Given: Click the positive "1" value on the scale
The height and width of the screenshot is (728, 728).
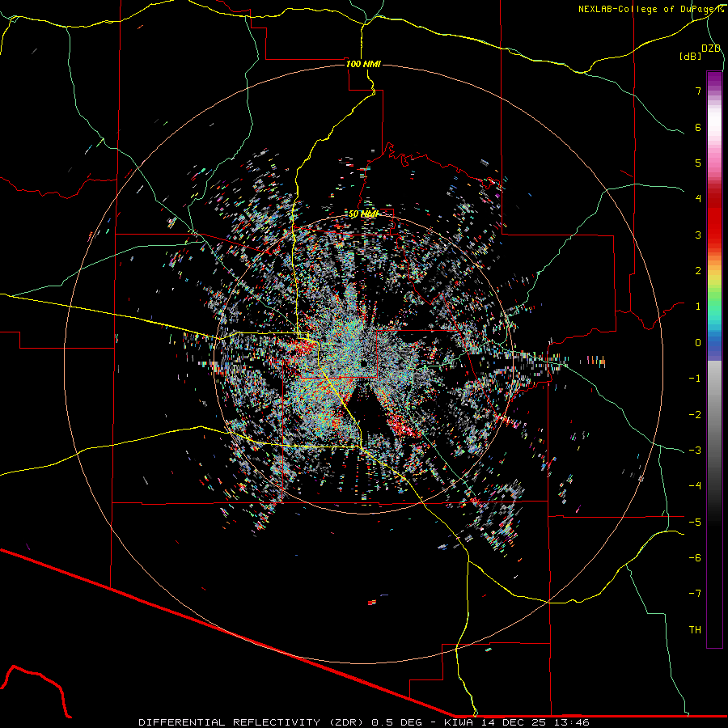Looking at the screenshot, I should coord(698,307).
